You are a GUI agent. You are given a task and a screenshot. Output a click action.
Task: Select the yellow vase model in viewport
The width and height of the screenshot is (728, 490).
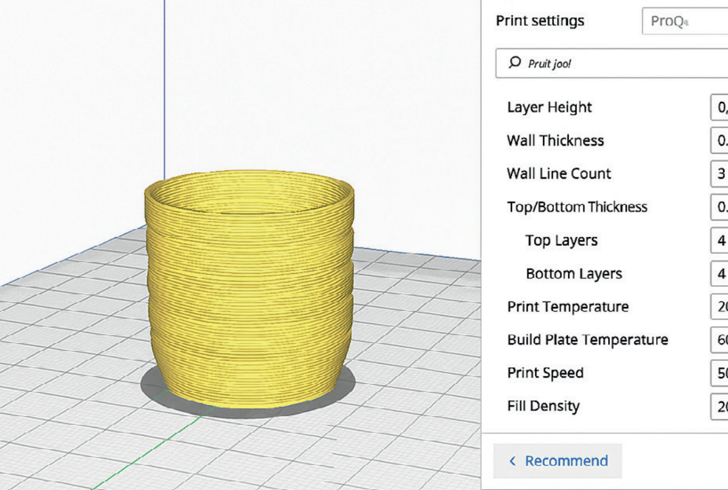pyautogui.click(x=249, y=295)
